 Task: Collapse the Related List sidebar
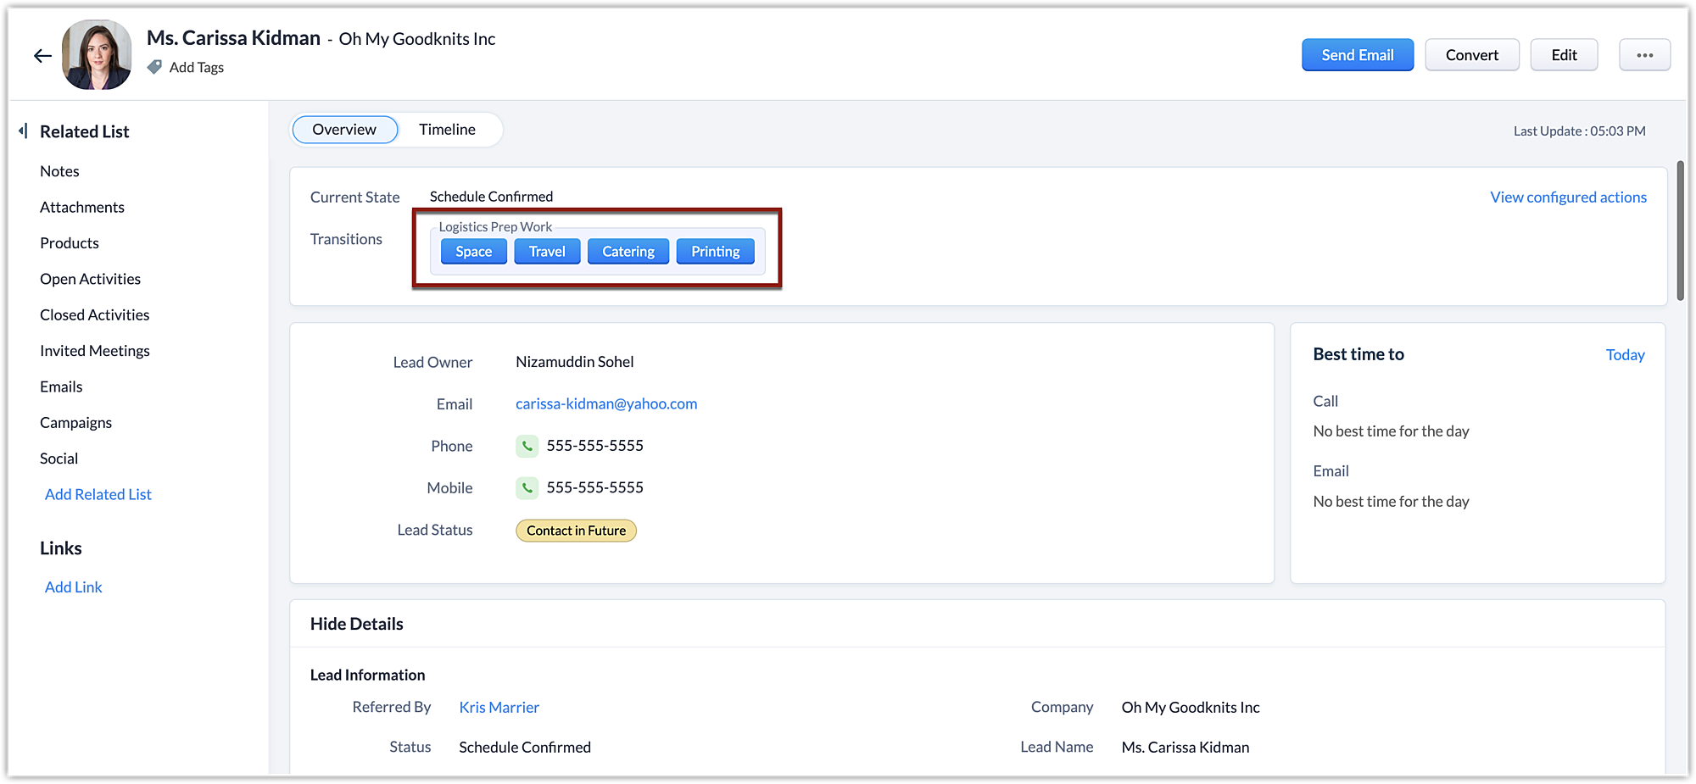(x=24, y=131)
